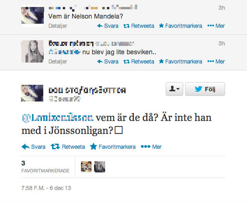Retweeta the 'nu blev jag lite besviken' tweet
The width and height of the screenshot is (247, 203).
click(139, 61)
